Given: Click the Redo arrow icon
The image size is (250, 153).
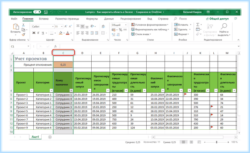Looking at the screenshot, I should tap(59, 12).
